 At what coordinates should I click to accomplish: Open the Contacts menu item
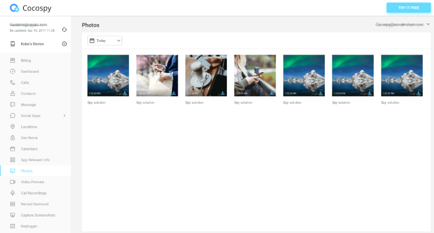pos(28,93)
